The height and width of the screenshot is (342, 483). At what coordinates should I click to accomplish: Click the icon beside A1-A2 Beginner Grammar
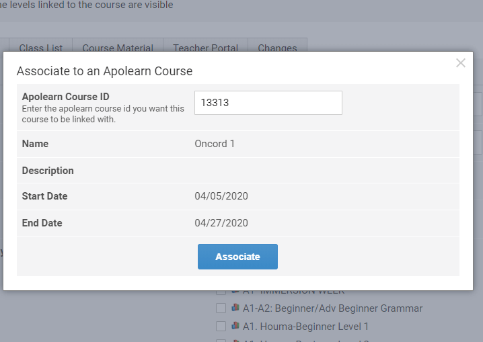[235, 308]
